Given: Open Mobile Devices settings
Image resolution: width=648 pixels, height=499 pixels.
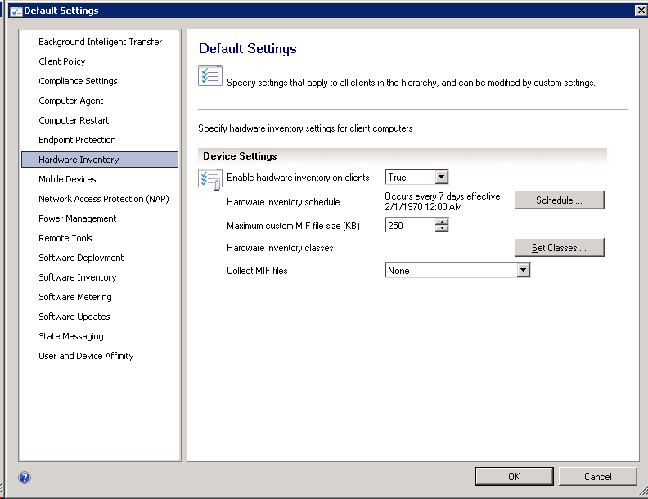Looking at the screenshot, I should coord(100,179).
